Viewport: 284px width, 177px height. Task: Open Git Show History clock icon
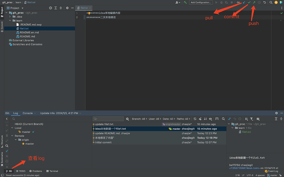(260, 2)
